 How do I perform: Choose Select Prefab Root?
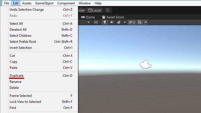[43, 41]
